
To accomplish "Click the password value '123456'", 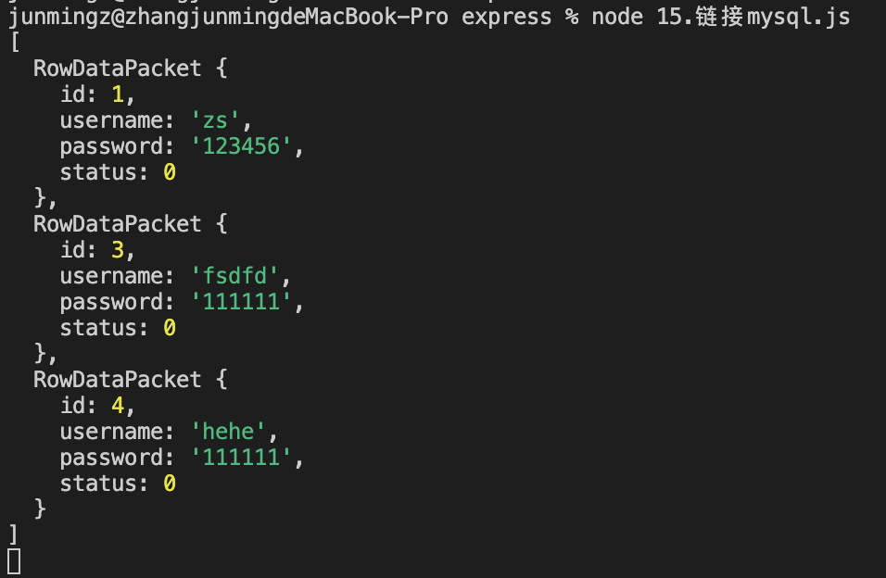I will click(x=241, y=146).
